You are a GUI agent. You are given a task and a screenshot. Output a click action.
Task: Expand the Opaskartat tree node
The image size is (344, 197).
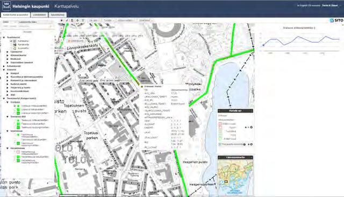point(8,52)
